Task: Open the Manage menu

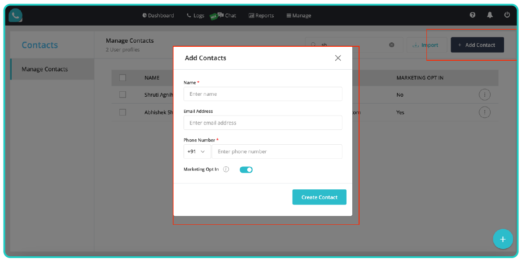Action: point(298,15)
